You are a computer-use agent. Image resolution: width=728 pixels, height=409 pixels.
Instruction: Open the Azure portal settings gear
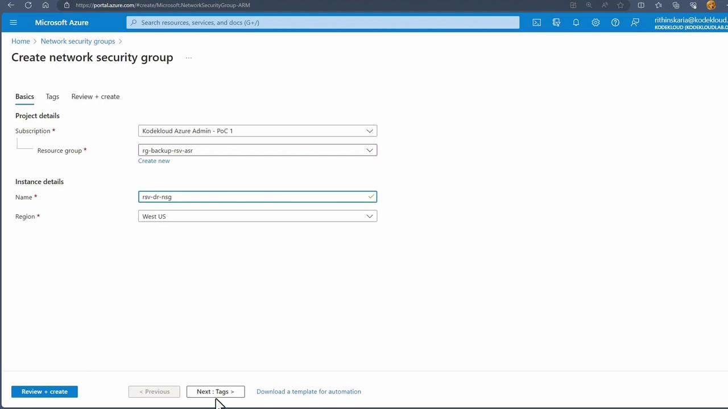pos(595,23)
